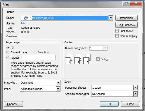Open the Scale to paper size dropdown arrow

point(135,94)
